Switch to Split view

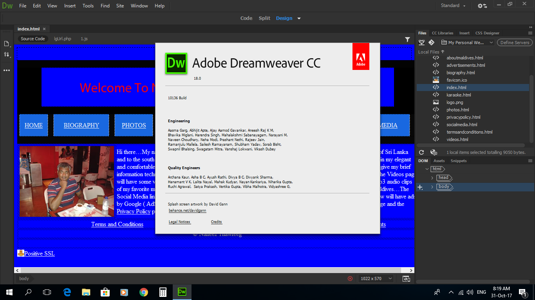pos(264,18)
